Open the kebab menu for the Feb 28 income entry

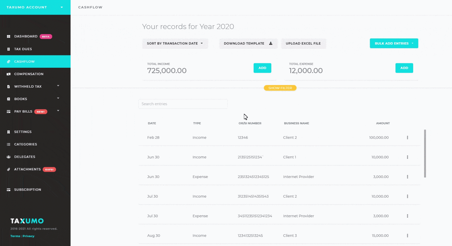pos(408,137)
